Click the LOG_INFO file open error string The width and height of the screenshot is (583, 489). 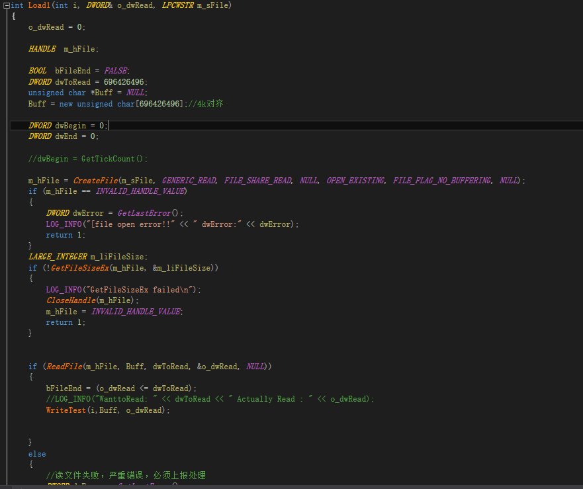tap(132, 224)
